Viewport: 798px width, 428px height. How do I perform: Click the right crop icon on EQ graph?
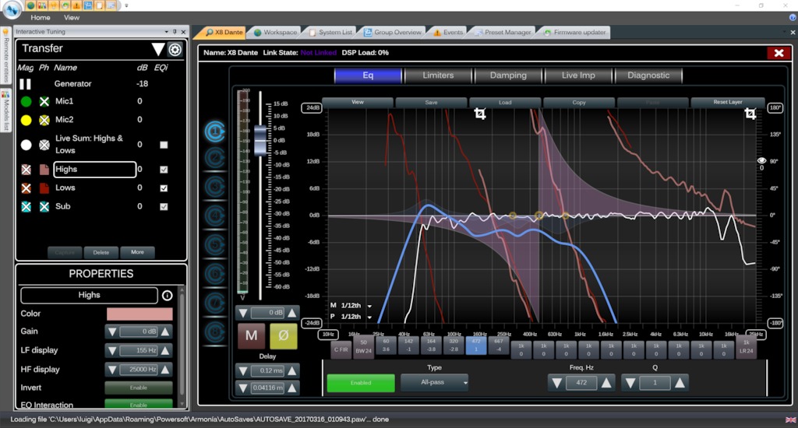[750, 113]
